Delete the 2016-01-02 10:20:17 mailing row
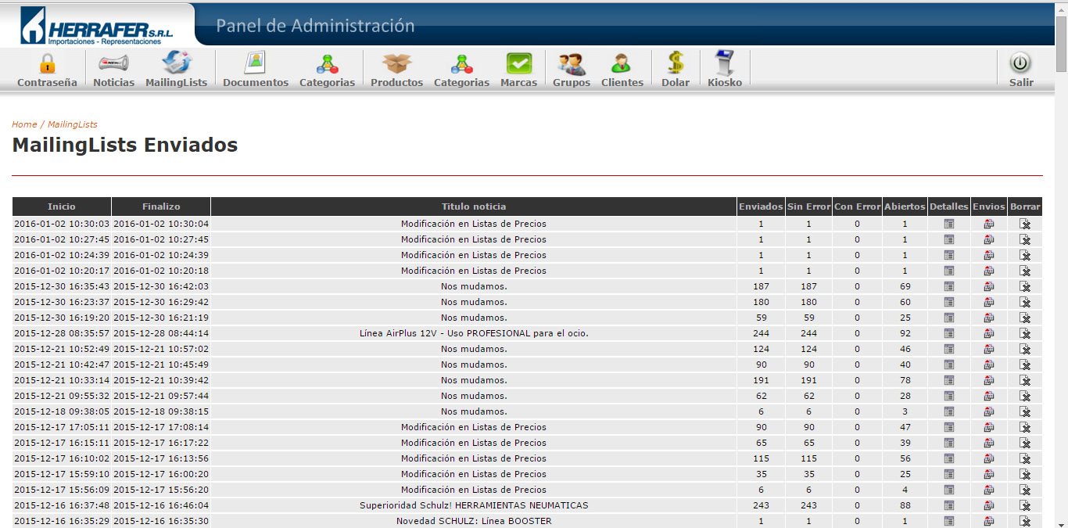The width and height of the screenshot is (1068, 528). (x=1025, y=271)
